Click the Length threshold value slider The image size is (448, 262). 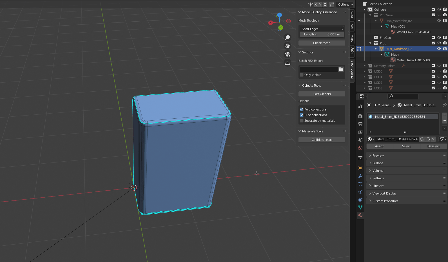[x=322, y=34]
